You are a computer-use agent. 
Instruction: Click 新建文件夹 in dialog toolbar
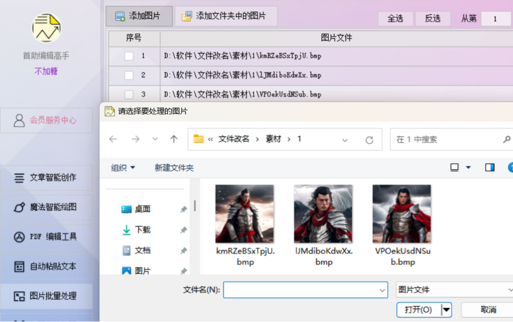point(174,167)
